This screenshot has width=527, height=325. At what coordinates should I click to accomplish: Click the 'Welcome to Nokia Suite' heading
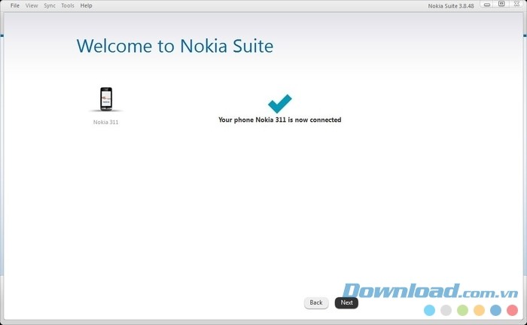(175, 46)
